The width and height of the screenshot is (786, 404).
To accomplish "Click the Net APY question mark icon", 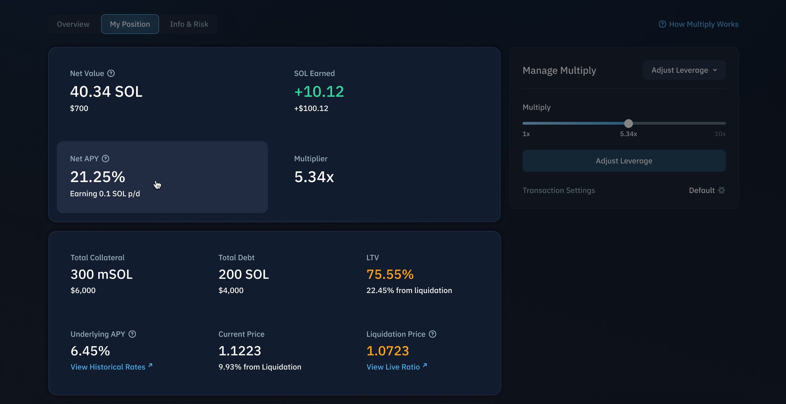I will click(x=105, y=159).
